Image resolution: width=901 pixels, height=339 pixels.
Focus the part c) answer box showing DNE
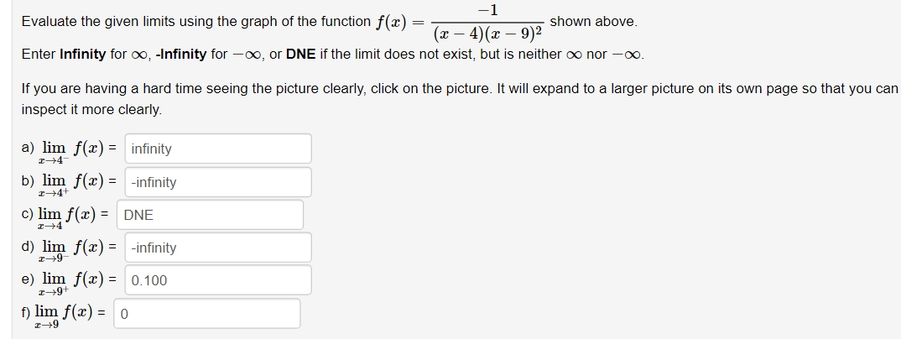point(211,215)
